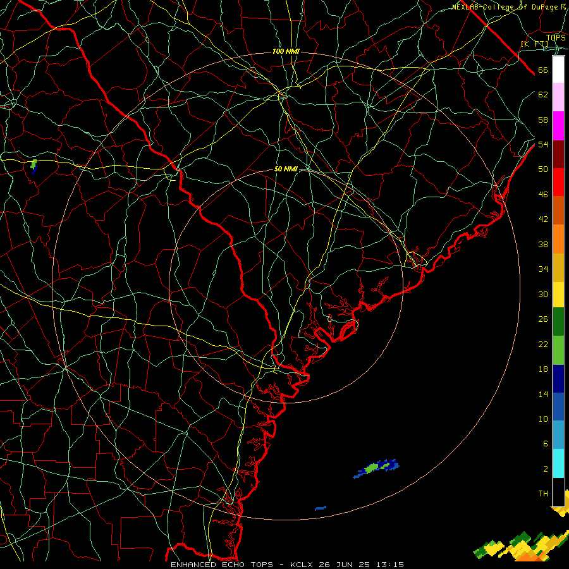Click the small green echo in the western inland area
Screen dimensions: 569x569
34,166
